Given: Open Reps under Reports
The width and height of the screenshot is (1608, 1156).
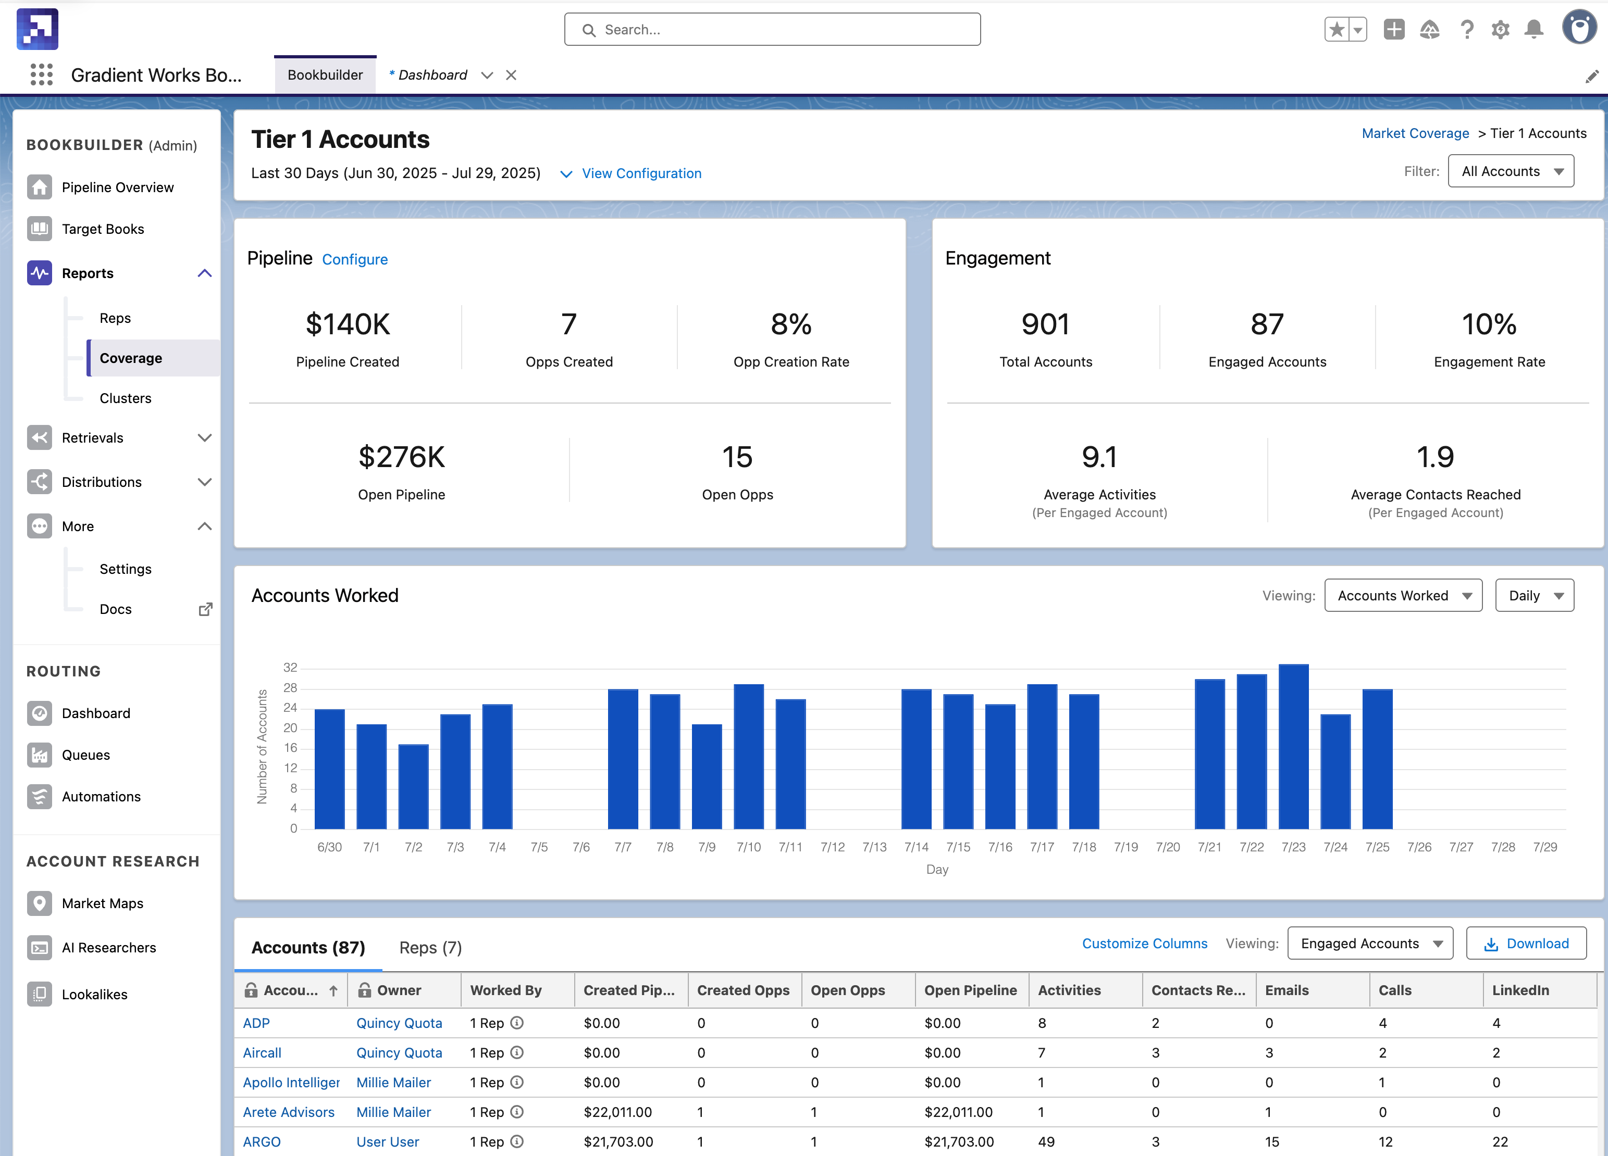Looking at the screenshot, I should 116,318.
